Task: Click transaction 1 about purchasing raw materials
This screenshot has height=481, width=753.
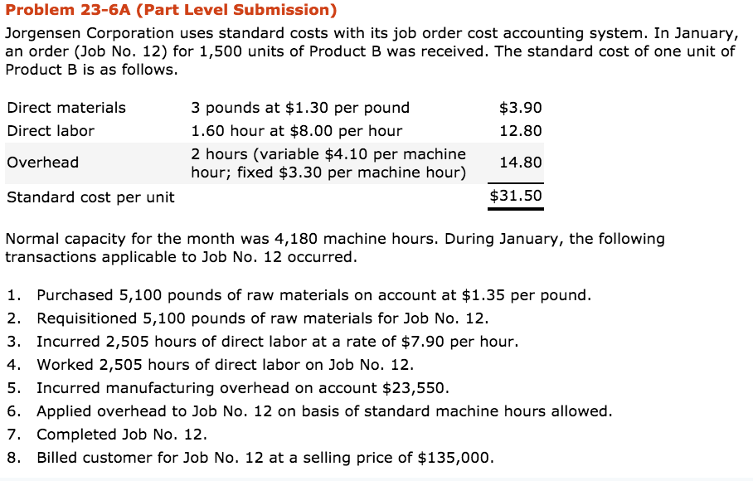Action: (x=313, y=295)
